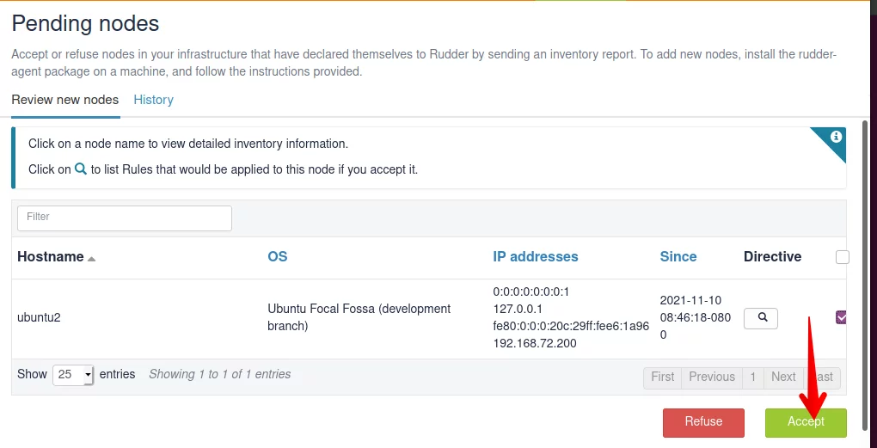Accept the selected pending node

(806, 422)
